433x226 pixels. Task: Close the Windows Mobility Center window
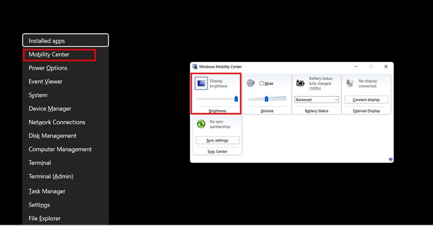(x=386, y=66)
